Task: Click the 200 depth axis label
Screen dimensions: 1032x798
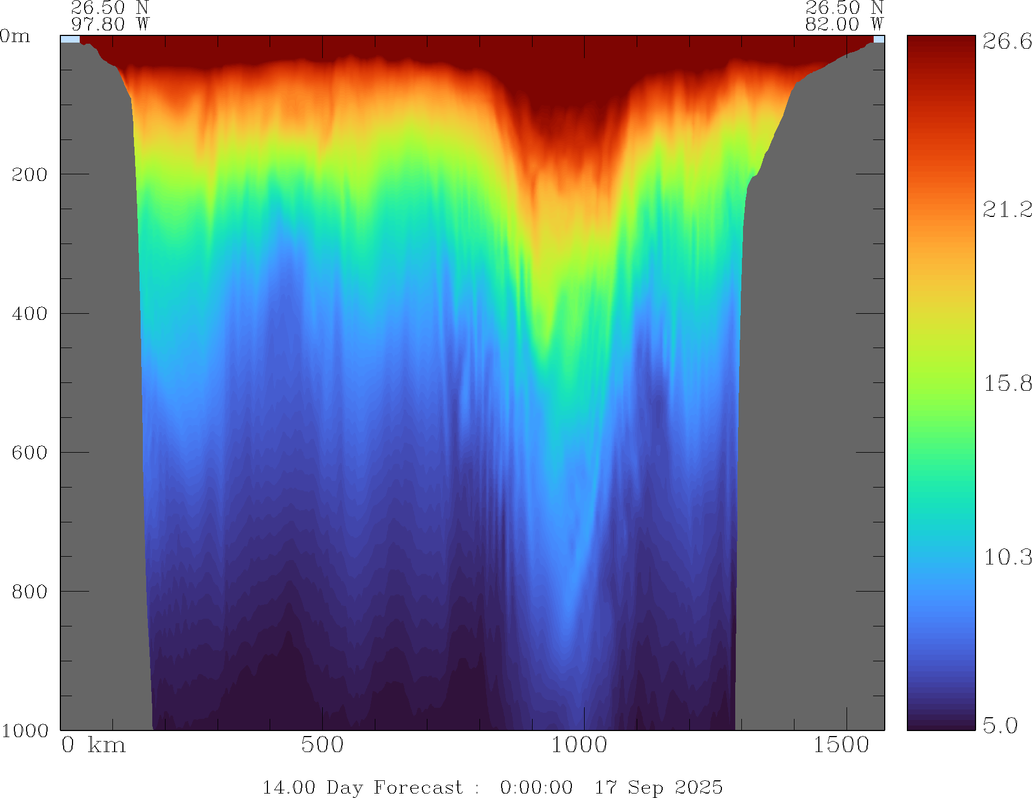Action: pyautogui.click(x=30, y=175)
